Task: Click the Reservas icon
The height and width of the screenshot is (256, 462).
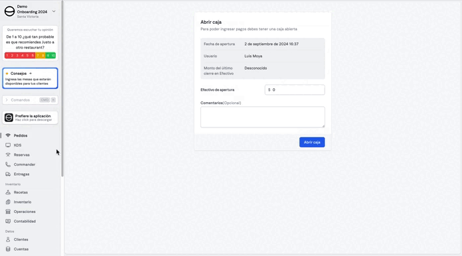Action: pos(8,155)
